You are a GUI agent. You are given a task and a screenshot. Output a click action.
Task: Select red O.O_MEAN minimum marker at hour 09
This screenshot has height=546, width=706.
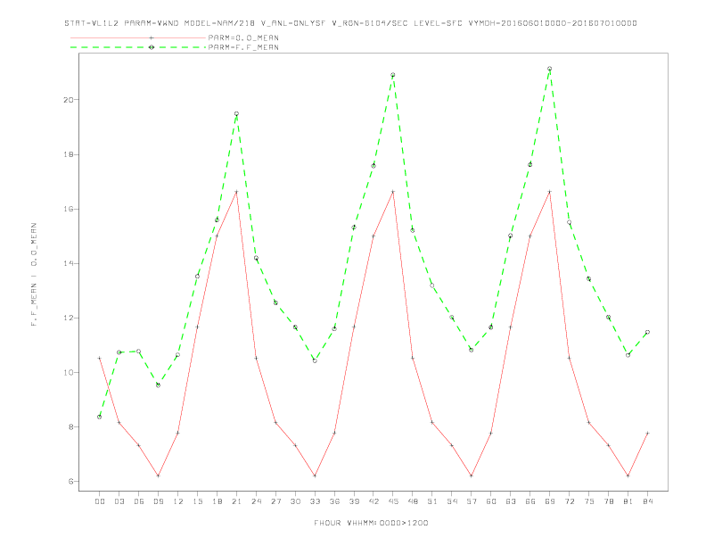[x=158, y=476]
